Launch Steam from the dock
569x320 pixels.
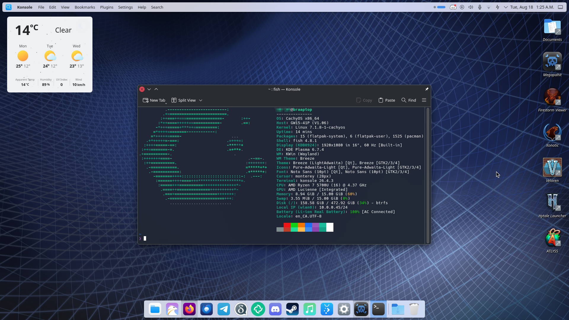293,309
